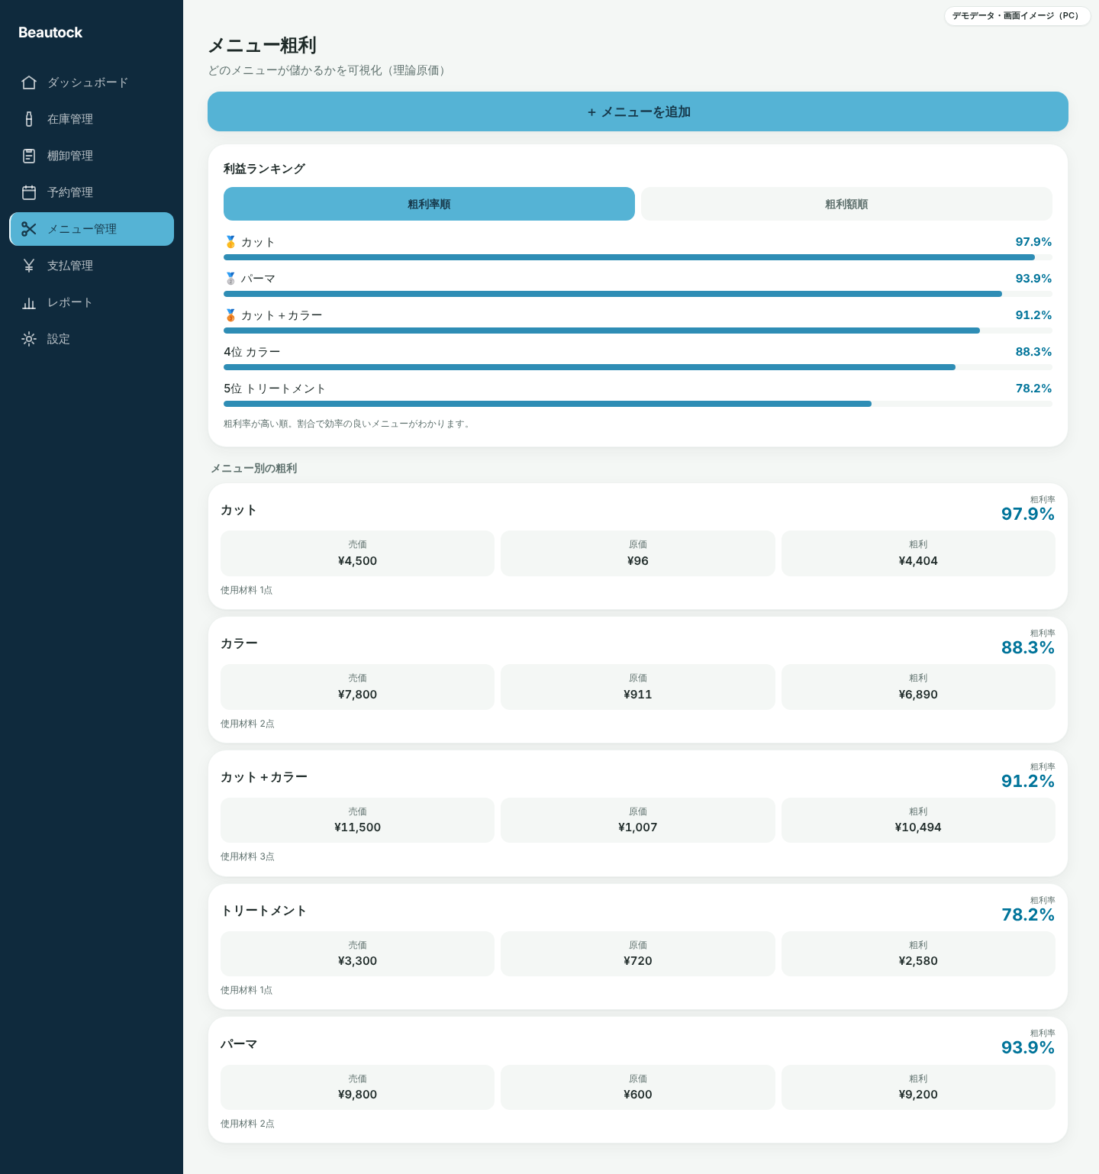Click the デモデータ・画面イメージ（PC） badge
The image size is (1099, 1174).
point(1017,16)
